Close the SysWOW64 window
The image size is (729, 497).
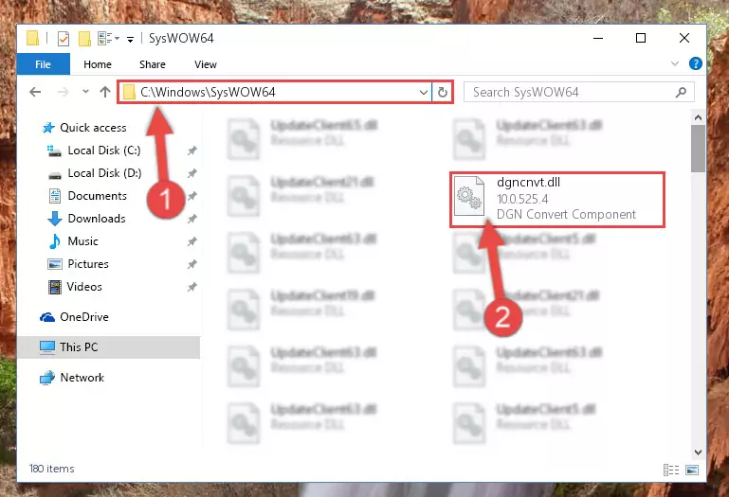pyautogui.click(x=684, y=38)
